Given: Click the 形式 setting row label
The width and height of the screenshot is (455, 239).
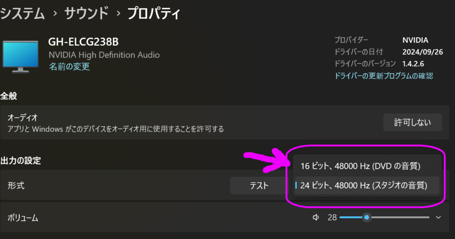Looking at the screenshot, I should pyautogui.click(x=16, y=185).
